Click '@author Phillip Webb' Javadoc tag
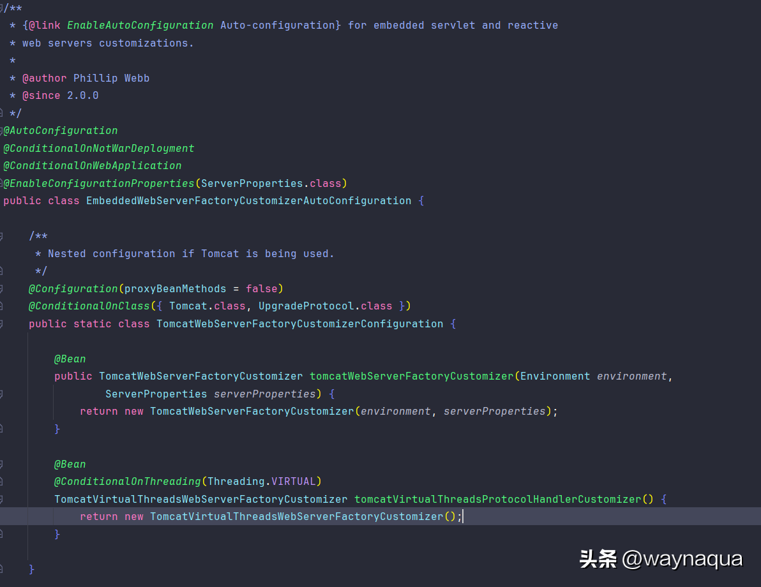The image size is (761, 587). (x=86, y=78)
